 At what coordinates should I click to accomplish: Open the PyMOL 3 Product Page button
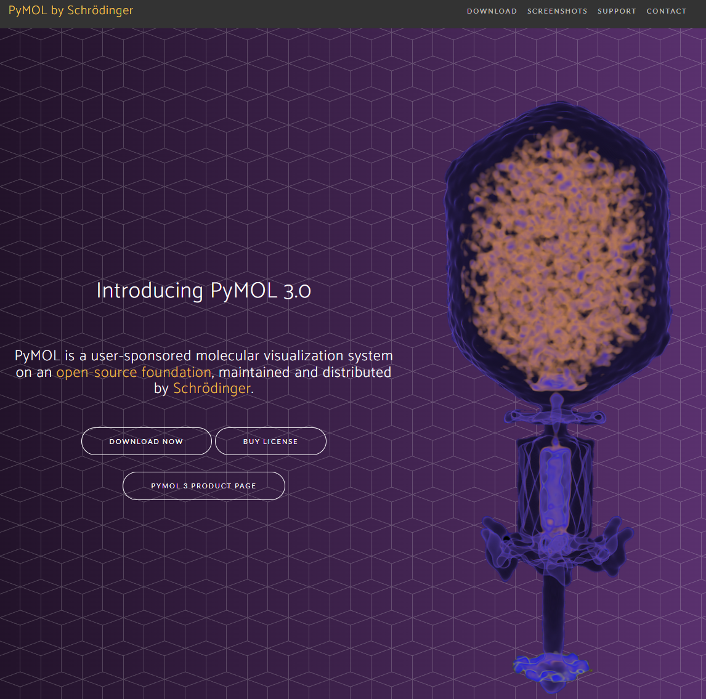203,486
